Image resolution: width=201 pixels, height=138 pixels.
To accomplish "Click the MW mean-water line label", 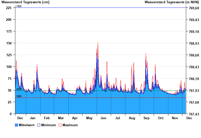I will pyautogui.click(x=19, y=89).
